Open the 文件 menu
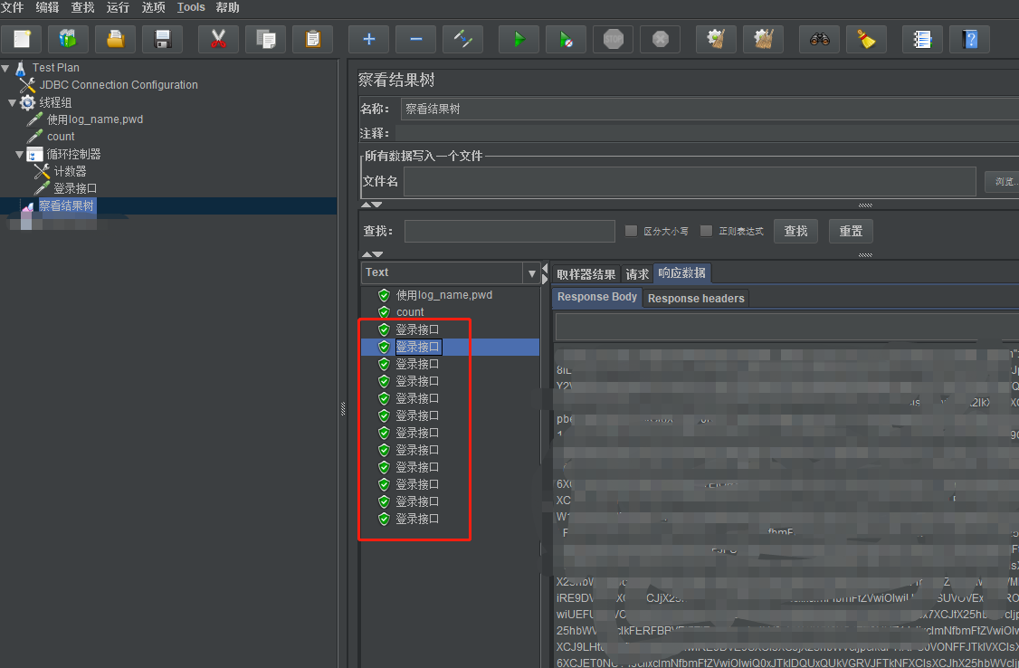 [x=13, y=7]
